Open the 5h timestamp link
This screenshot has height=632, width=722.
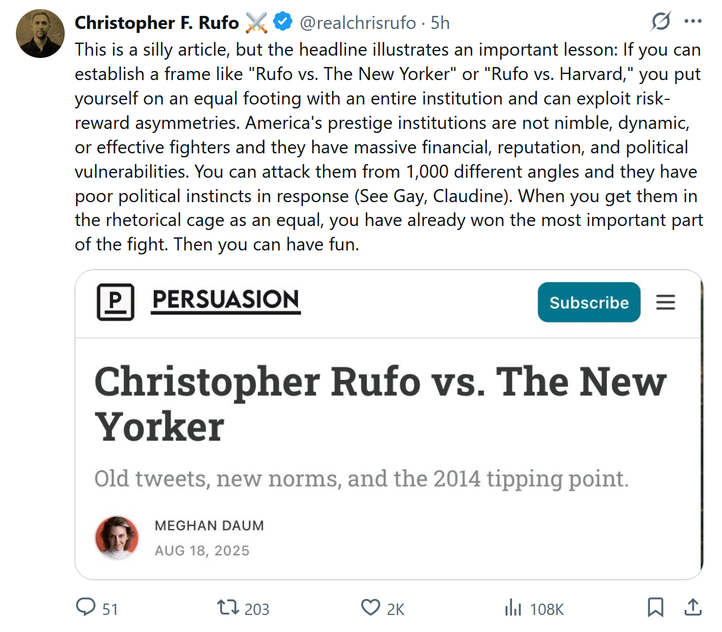click(x=440, y=23)
